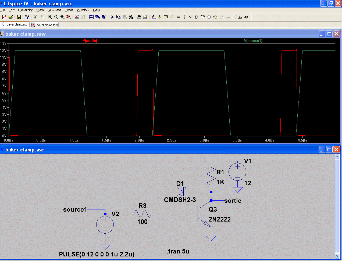Click the Zoom In magnifier
The height and width of the screenshot is (261, 342).
[x=50, y=17]
